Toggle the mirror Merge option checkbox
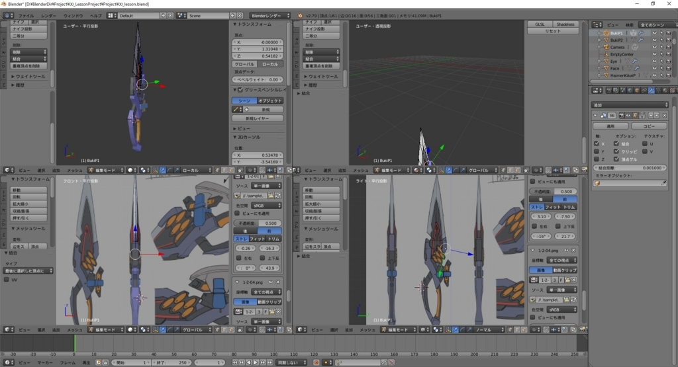Viewport: 678px width, 367px height. (x=616, y=143)
